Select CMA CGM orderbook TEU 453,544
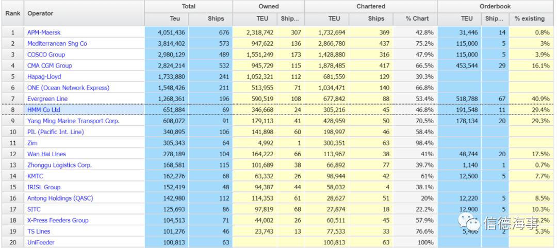557x248 pixels. click(460, 65)
